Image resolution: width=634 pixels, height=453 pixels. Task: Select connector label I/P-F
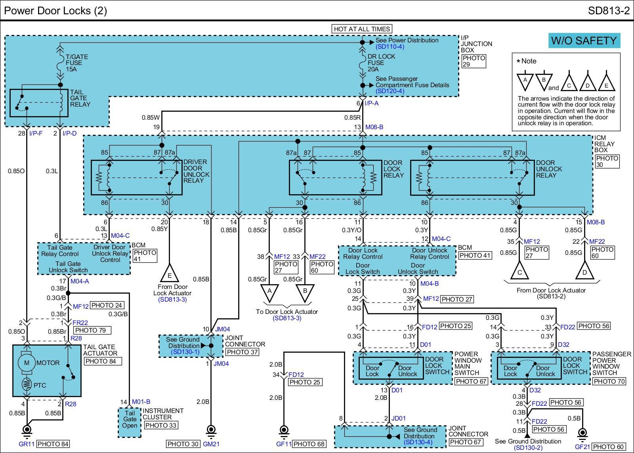[36, 133]
